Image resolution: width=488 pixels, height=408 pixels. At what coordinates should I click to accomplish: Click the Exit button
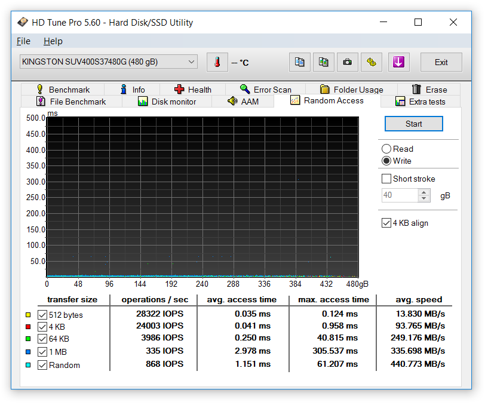point(441,62)
